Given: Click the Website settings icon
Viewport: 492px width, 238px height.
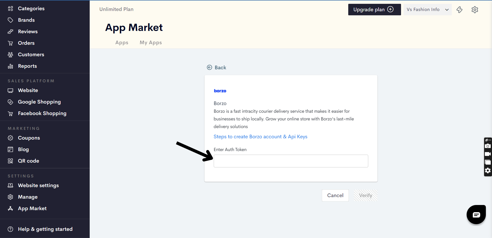Looking at the screenshot, I should [x=10, y=185].
